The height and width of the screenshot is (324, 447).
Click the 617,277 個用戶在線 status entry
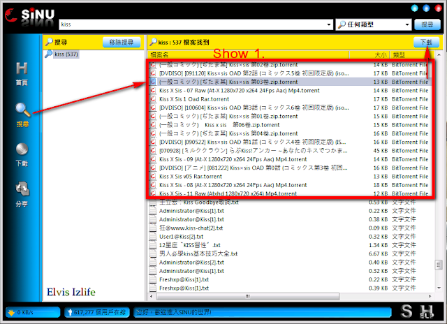point(97,312)
